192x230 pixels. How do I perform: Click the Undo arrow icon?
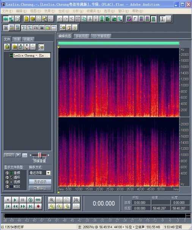coord(60,19)
